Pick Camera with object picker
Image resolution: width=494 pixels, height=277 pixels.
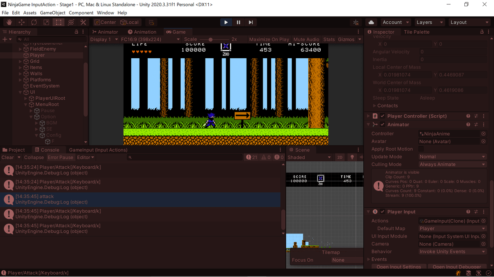(x=483, y=244)
